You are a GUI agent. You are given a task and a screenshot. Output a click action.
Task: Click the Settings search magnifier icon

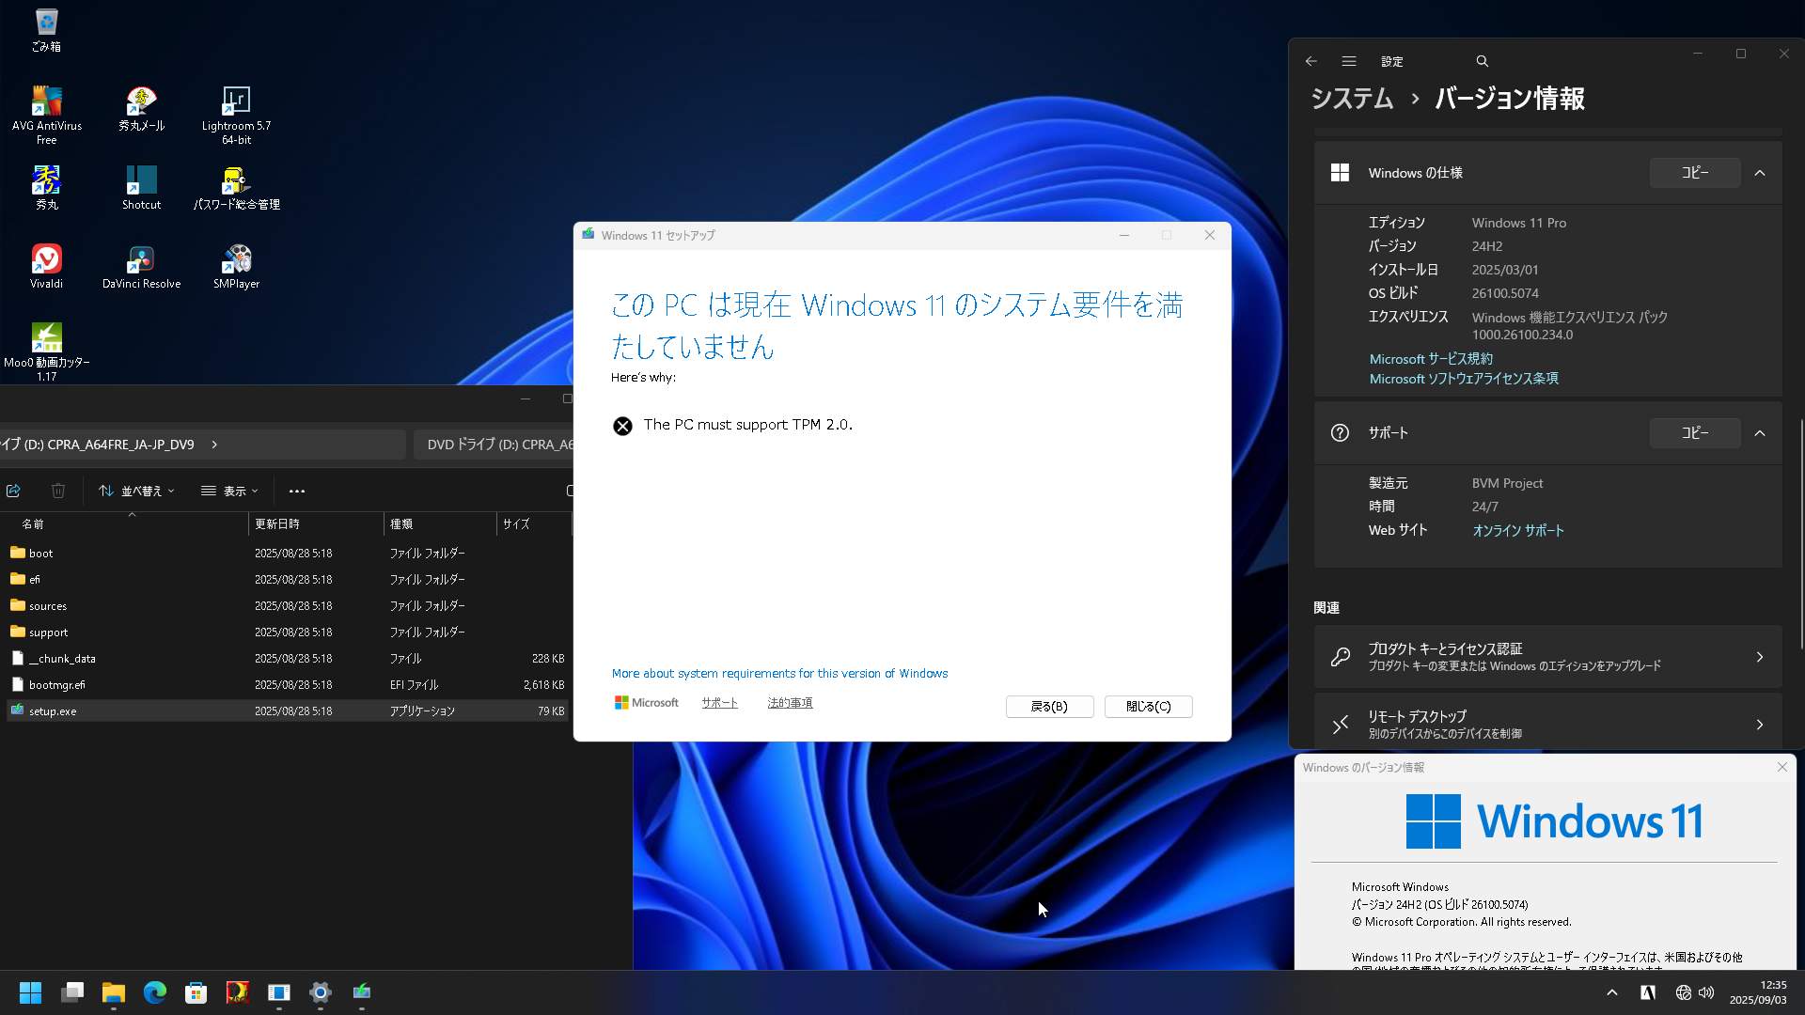tap(1483, 61)
